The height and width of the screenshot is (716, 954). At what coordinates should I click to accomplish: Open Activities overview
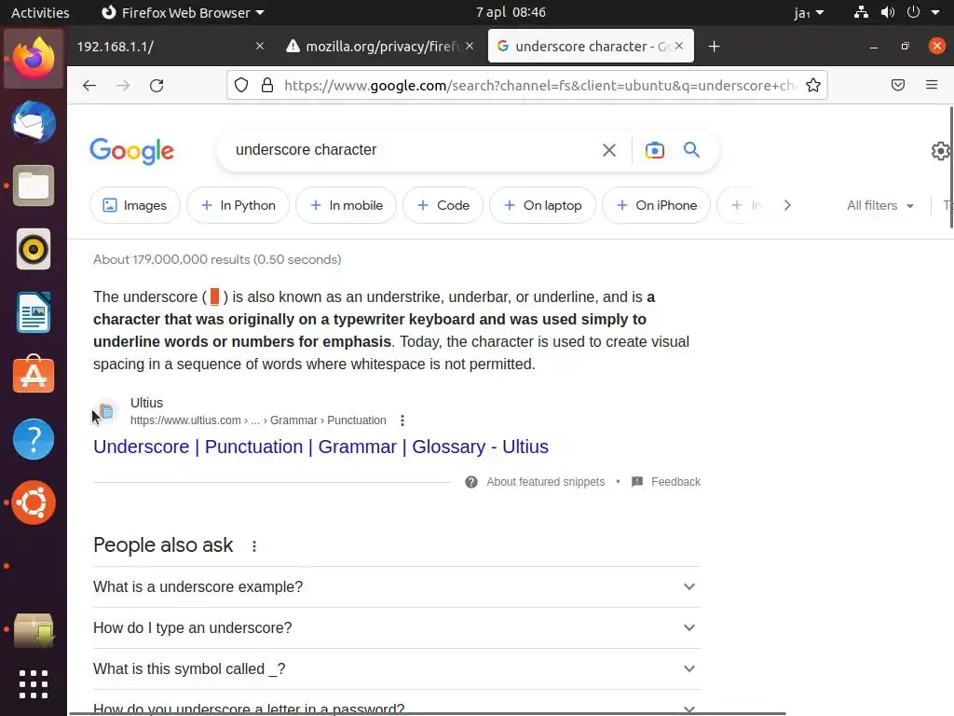pos(40,12)
